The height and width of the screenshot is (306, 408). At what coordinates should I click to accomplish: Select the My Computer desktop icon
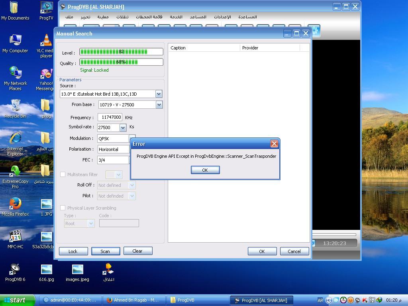point(15,43)
